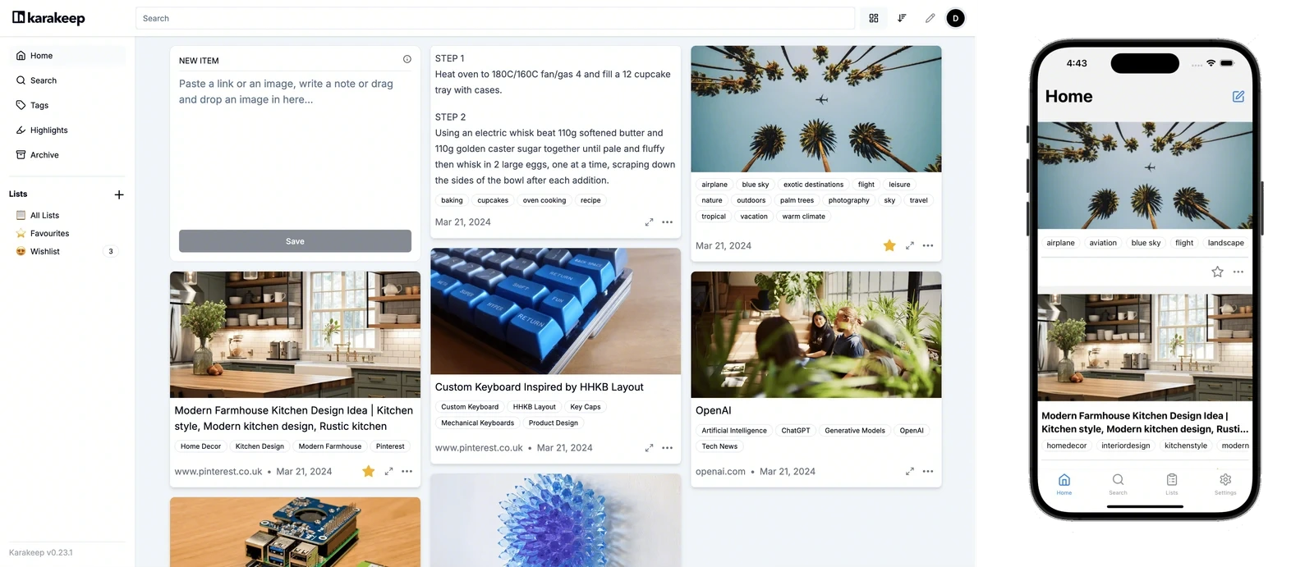The image size is (1314, 567).
Task: Click the search bar at the top
Action: pyautogui.click(x=495, y=18)
